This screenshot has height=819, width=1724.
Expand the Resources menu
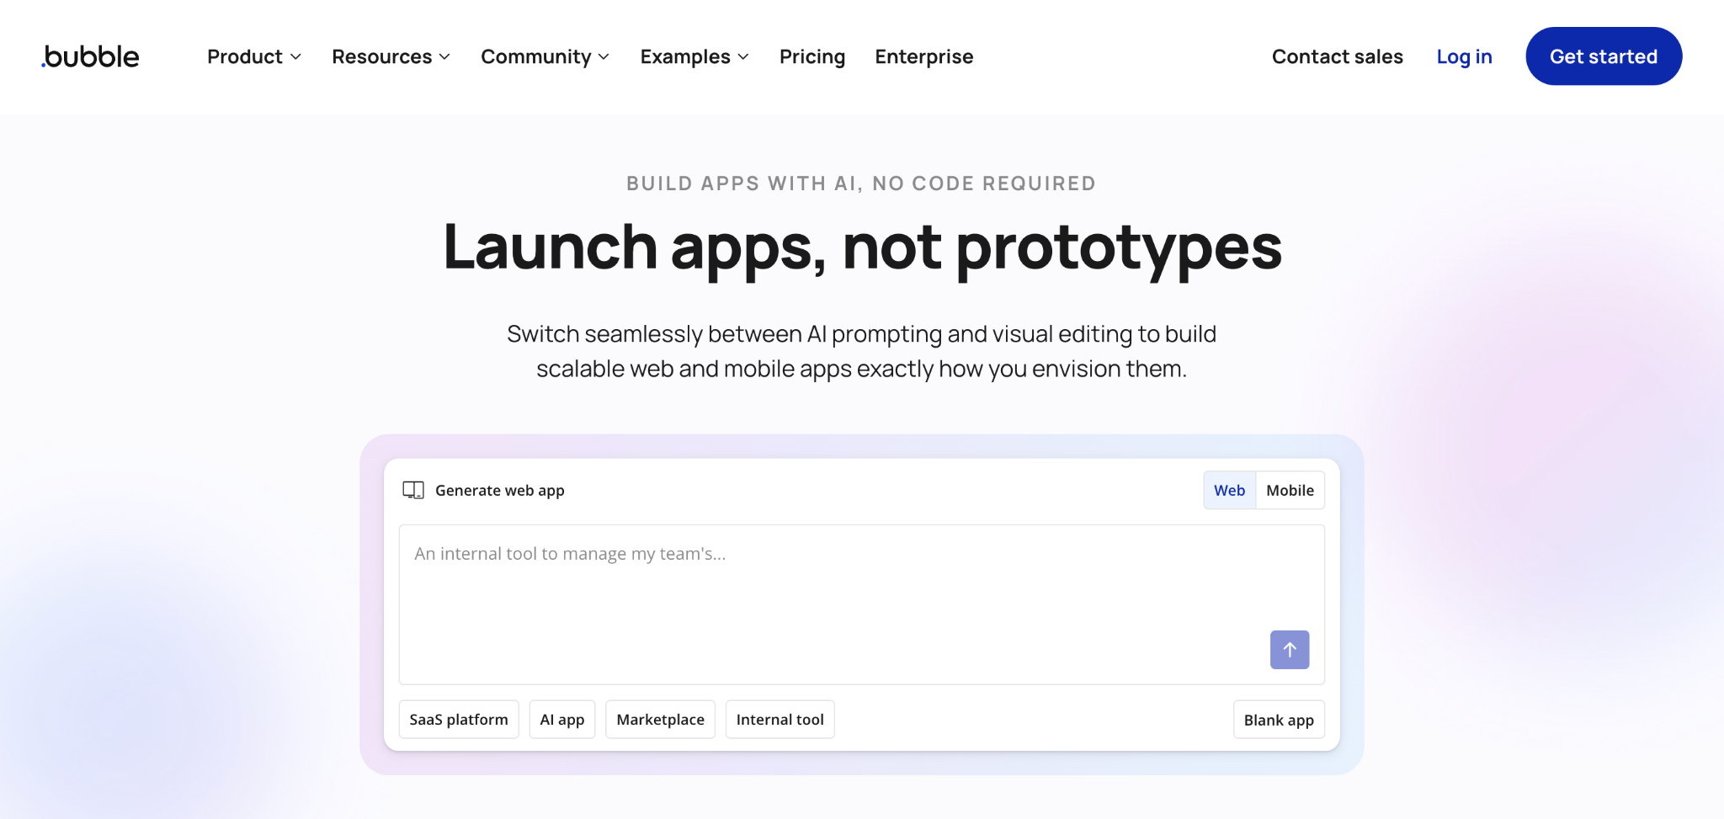(x=391, y=56)
